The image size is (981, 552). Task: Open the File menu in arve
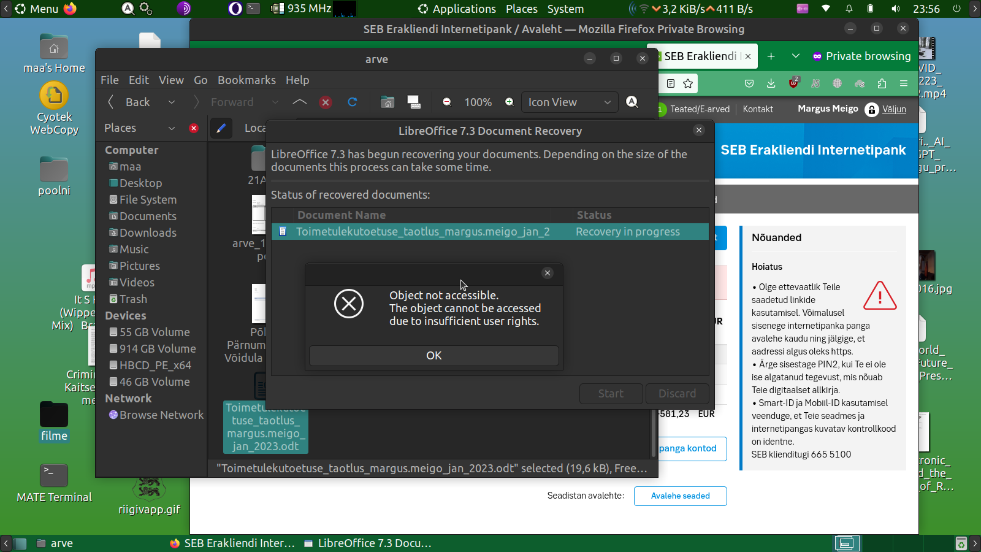point(110,80)
